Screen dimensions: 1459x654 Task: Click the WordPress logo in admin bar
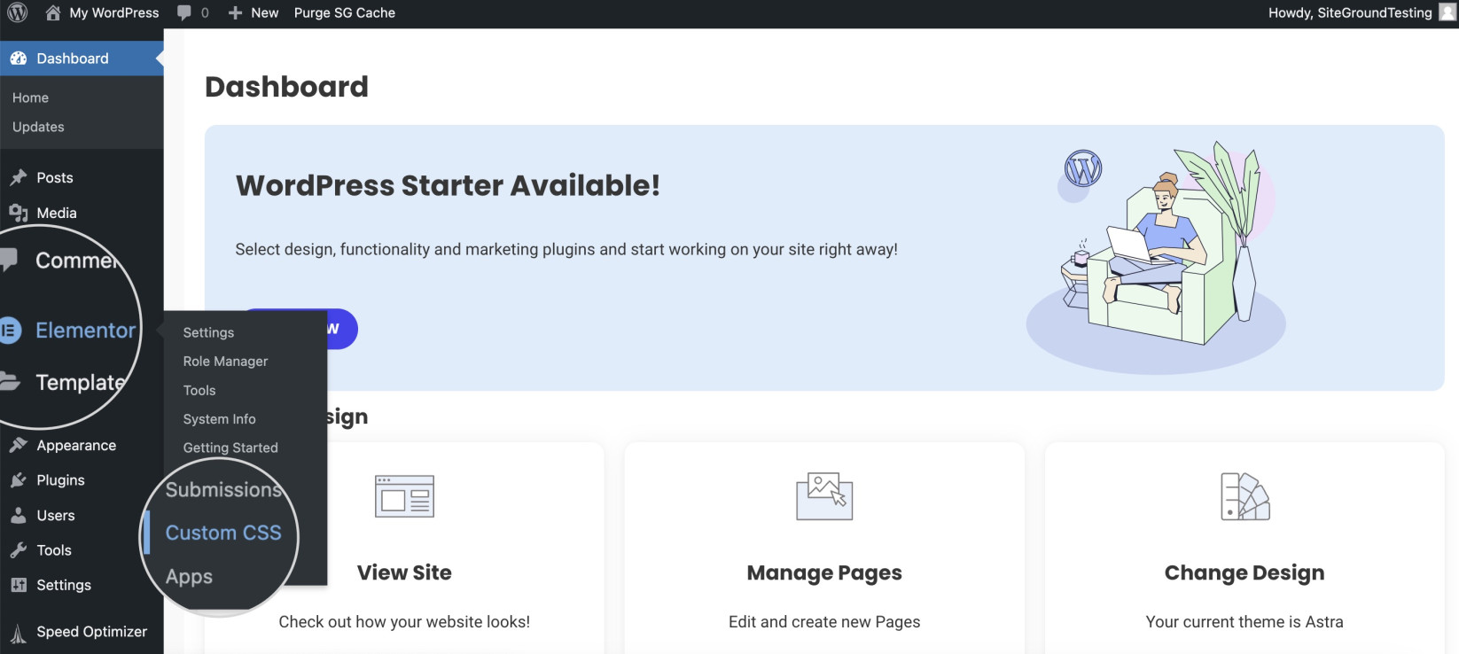[18, 12]
